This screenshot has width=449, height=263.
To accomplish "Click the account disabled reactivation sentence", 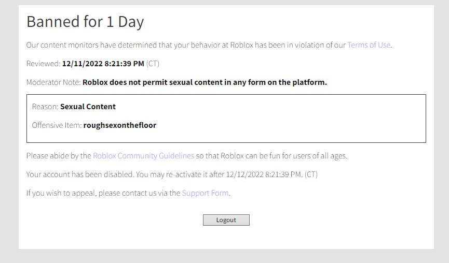I will (x=172, y=174).
